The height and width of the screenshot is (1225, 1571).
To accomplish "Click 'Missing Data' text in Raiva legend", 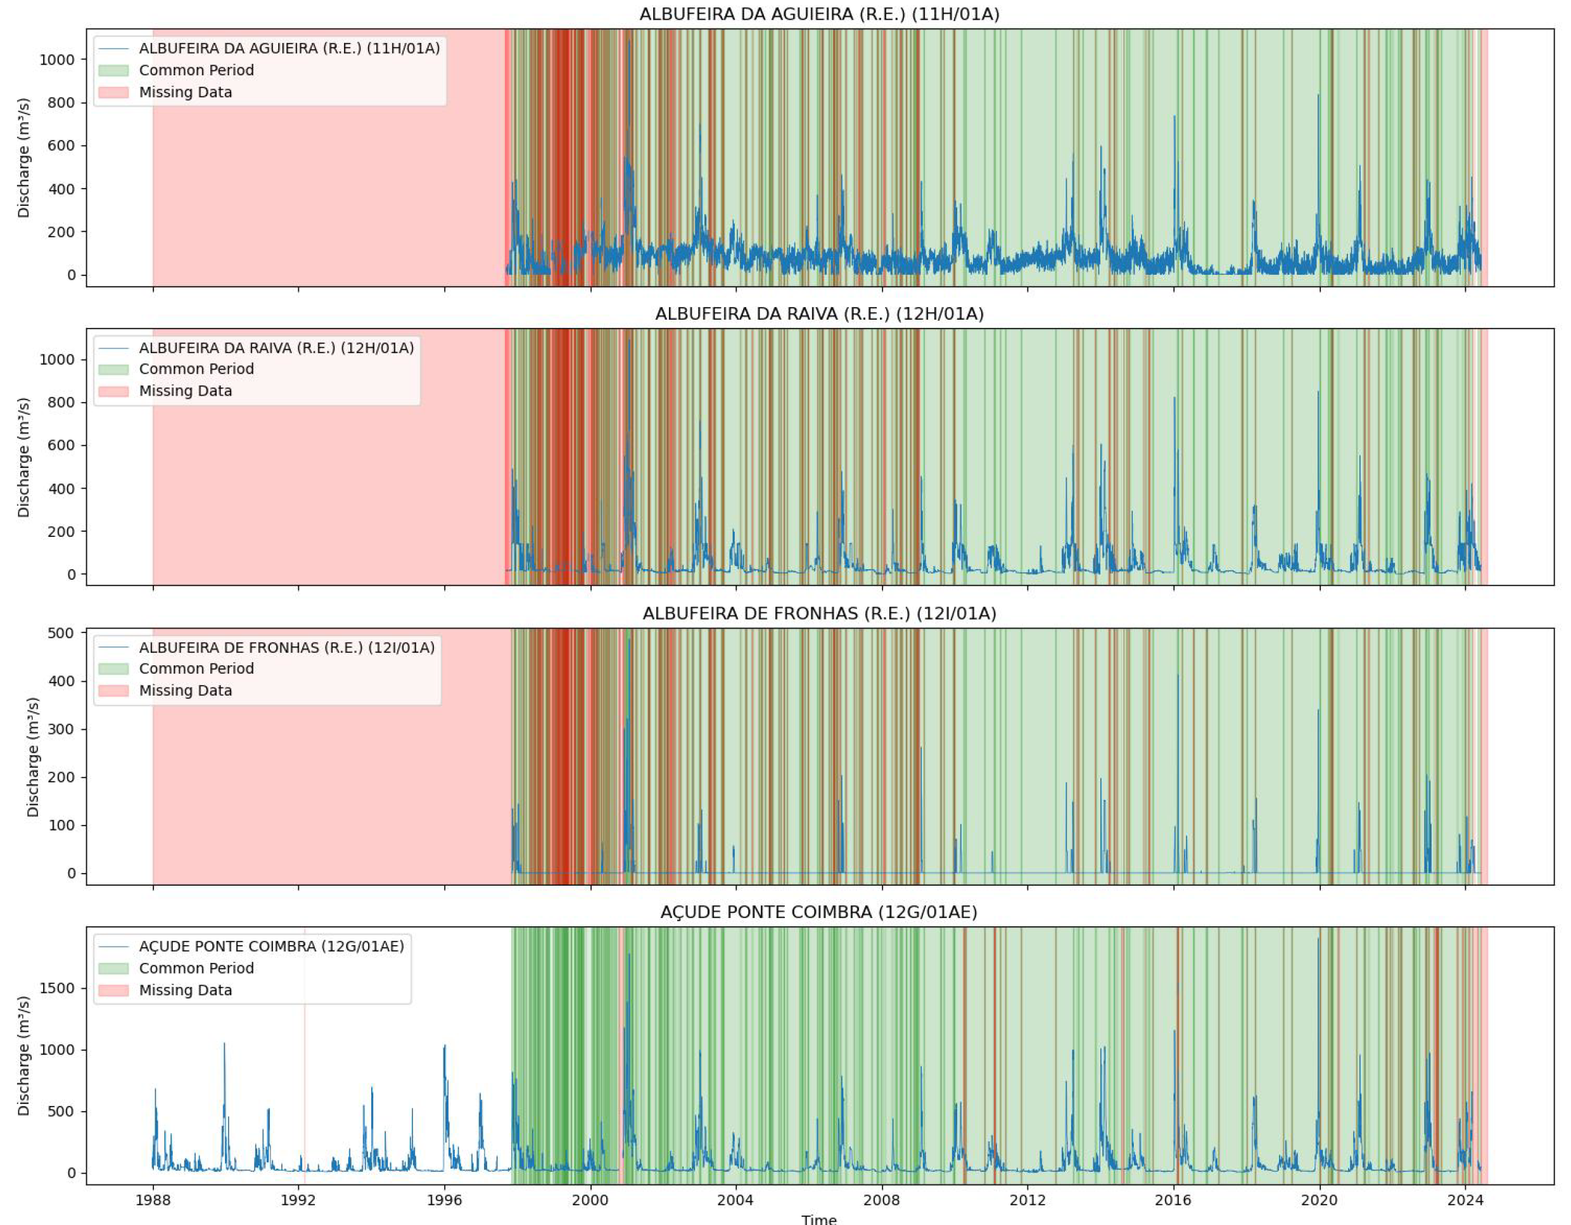I will [186, 391].
